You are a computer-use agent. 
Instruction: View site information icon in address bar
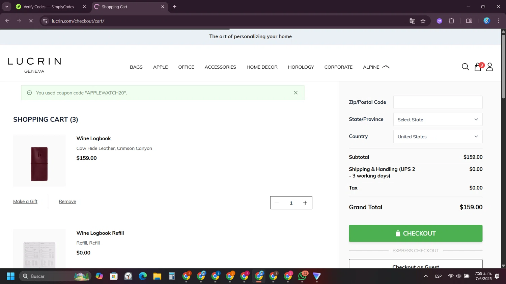45,21
